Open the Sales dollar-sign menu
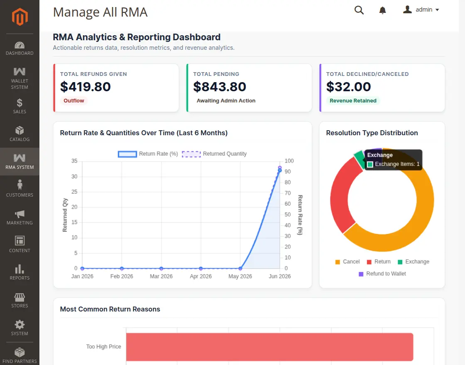This screenshot has height=365, width=465. 20,103
